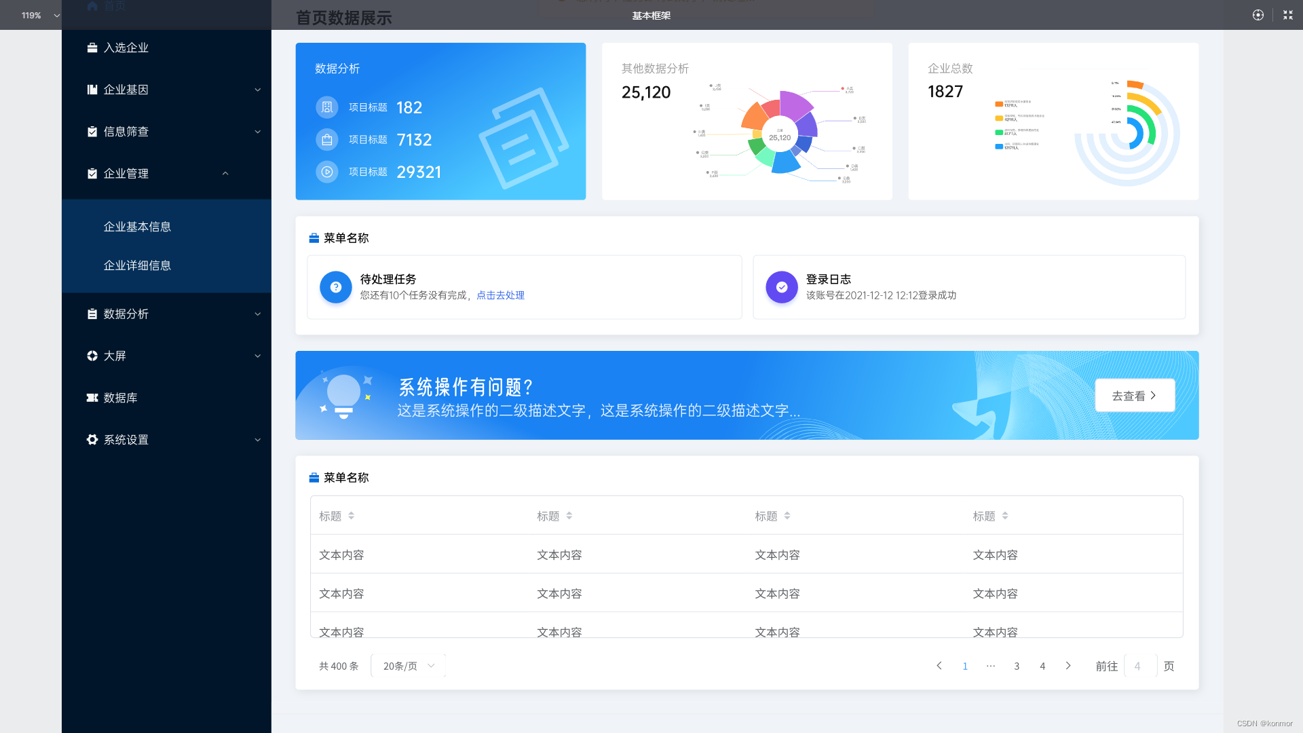This screenshot has height=733, width=1303.
Task: Click the ticket icon beside 数据库
Action: pos(92,398)
